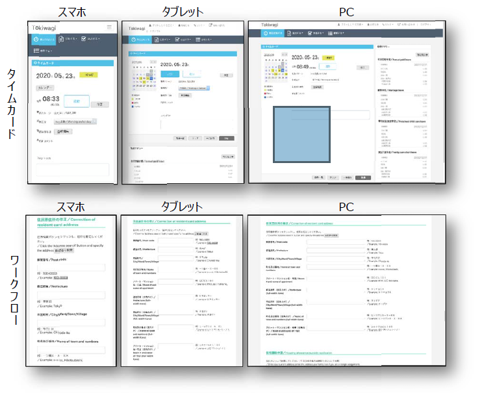Click the dark submit button in PC timecard
The width and height of the screenshot is (484, 393).
pos(364,177)
